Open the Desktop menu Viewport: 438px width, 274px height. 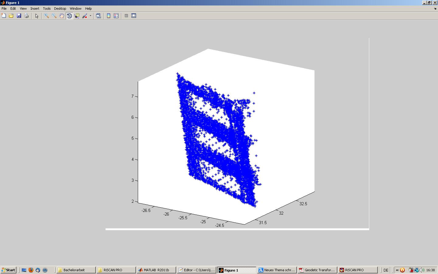(60, 9)
